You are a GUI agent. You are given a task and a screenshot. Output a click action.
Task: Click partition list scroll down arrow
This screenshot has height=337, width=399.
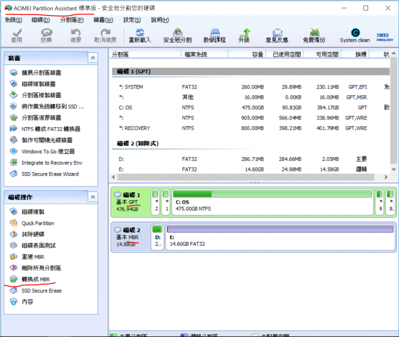(393, 169)
